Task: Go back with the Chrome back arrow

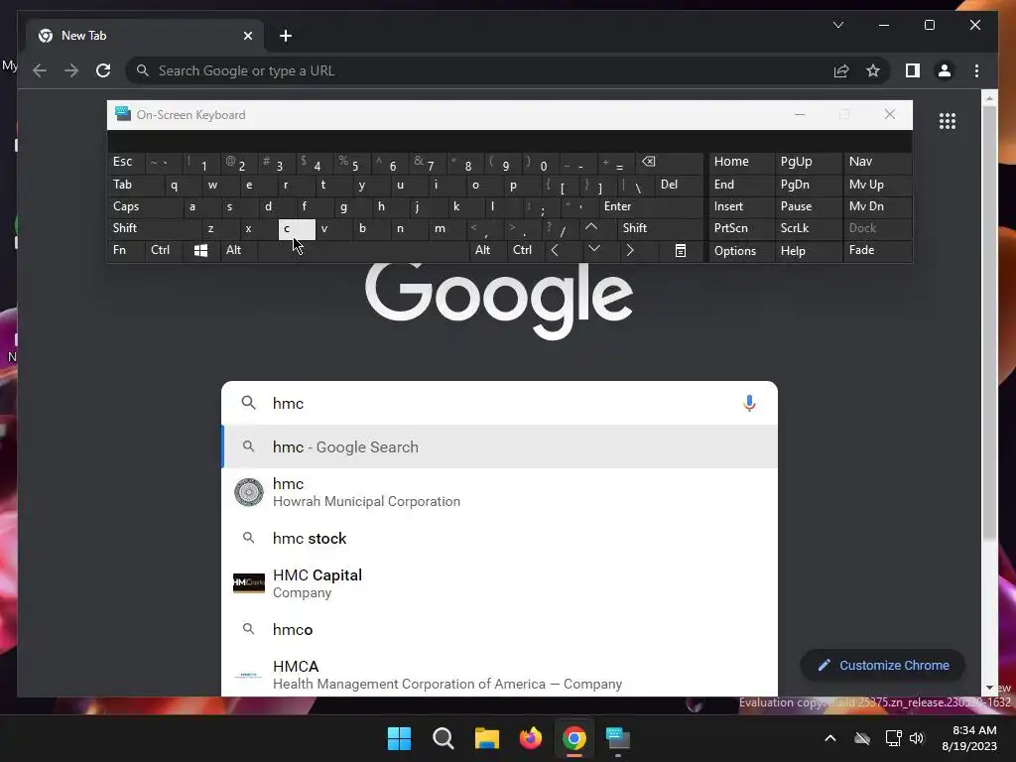Action: pyautogui.click(x=40, y=70)
